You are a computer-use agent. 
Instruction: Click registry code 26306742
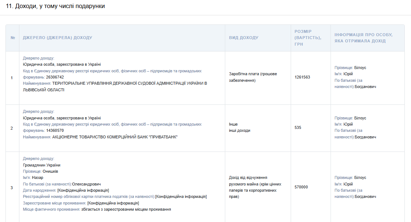[55, 77]
